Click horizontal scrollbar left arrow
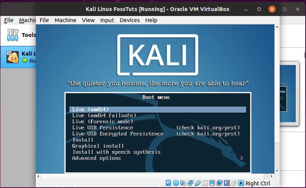Image resolution: width=306 pixels, height=188 pixels. point(38,176)
